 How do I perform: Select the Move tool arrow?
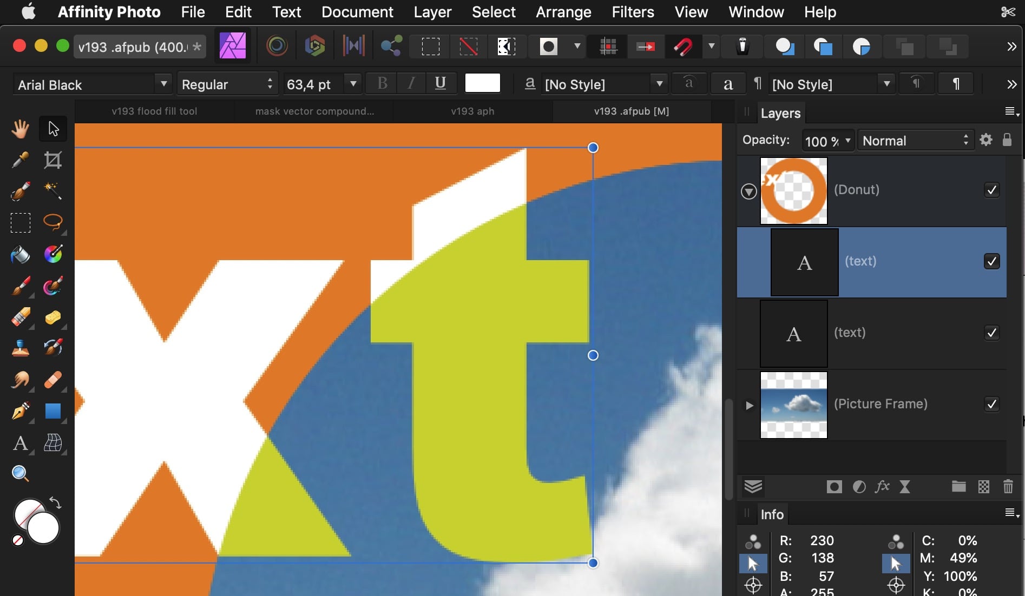click(x=53, y=129)
